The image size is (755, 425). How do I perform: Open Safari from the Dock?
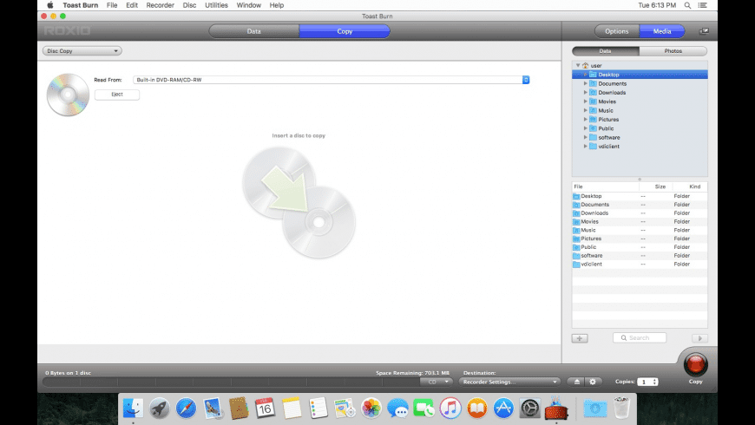(186, 409)
